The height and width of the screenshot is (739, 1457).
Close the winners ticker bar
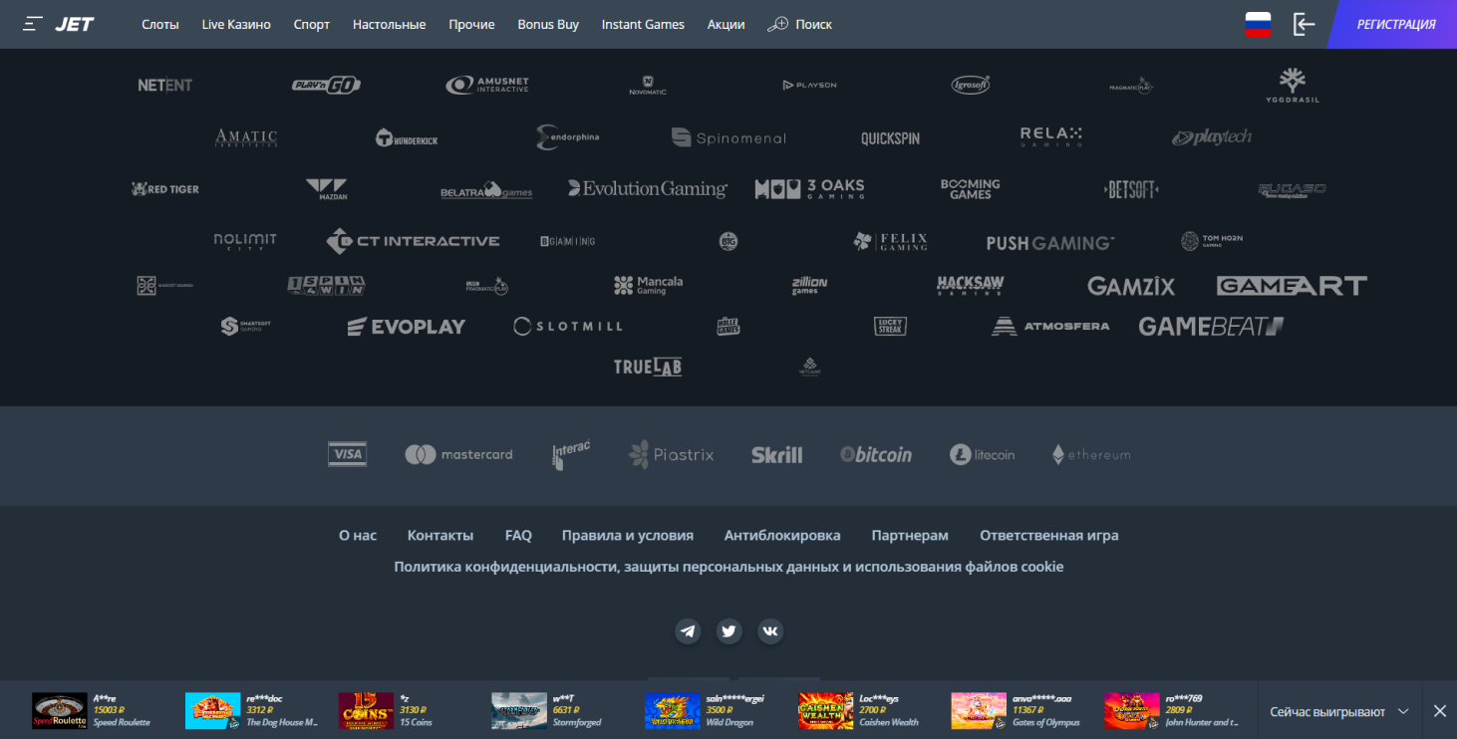click(x=1439, y=711)
